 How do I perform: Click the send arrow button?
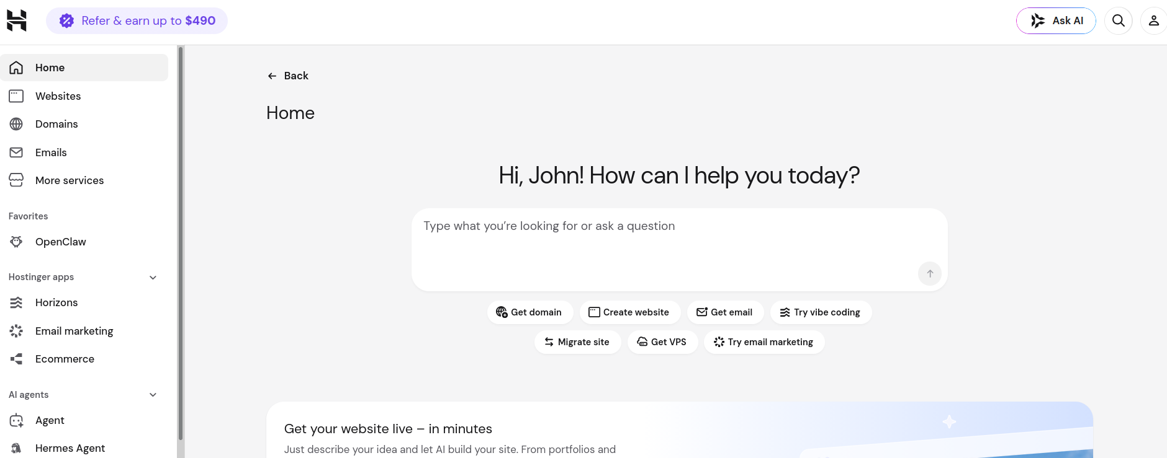pos(930,273)
